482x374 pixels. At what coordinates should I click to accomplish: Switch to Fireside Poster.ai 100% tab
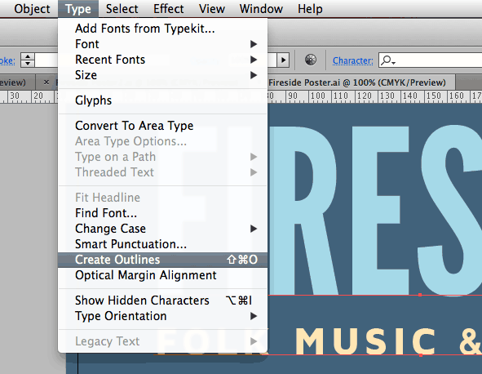pyautogui.click(x=357, y=82)
